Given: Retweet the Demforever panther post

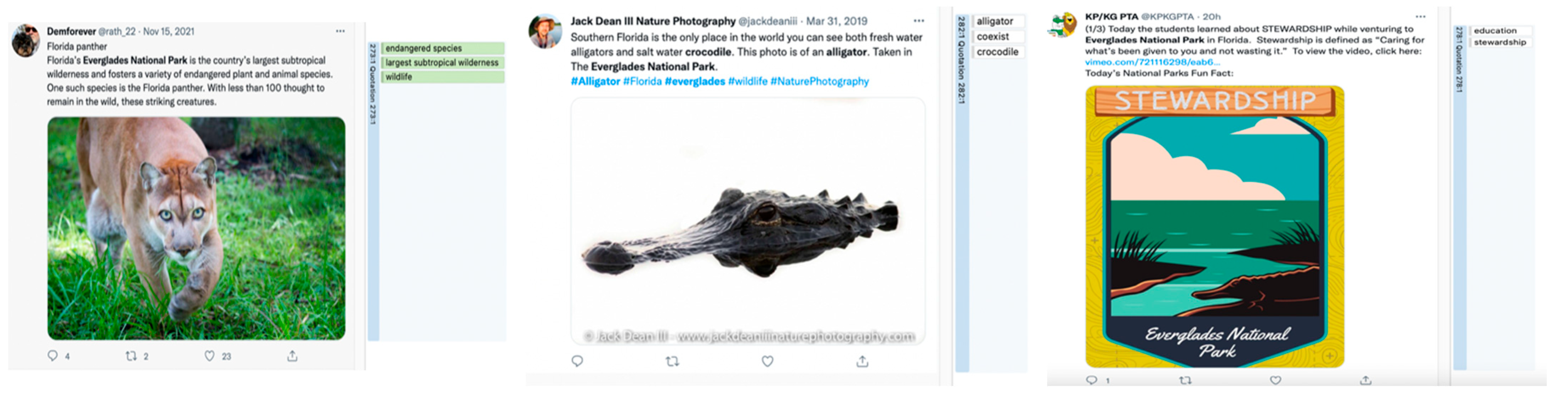Looking at the screenshot, I should coord(131,356).
